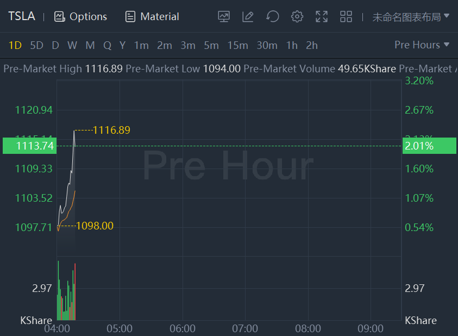The image size is (458, 336).
Task: Click the Material document icon
Action: (x=130, y=16)
